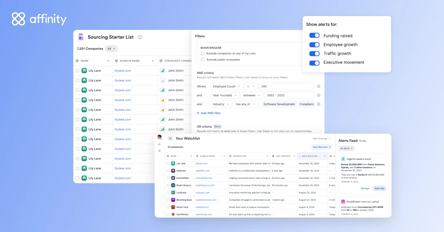Click the 39 minutes ago last contact cell
444x232 pixels.
pyautogui.click(x=279, y=185)
